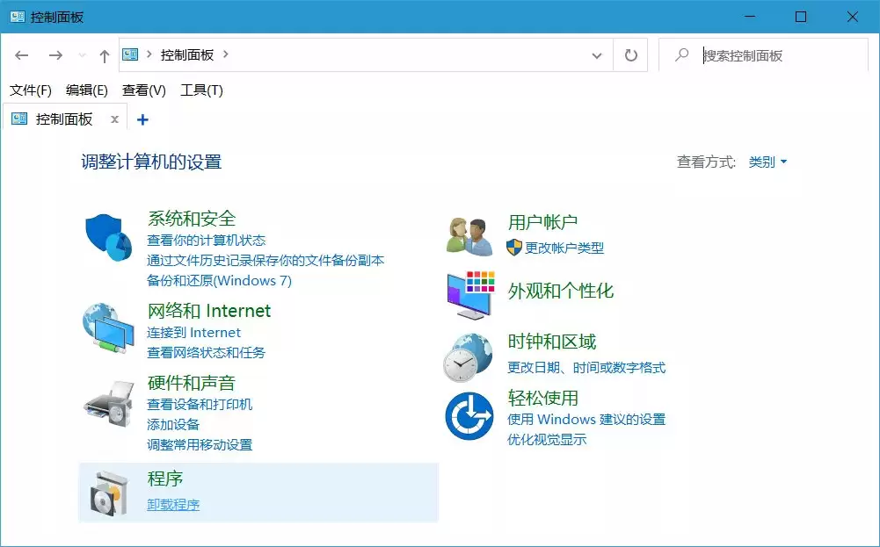This screenshot has height=547, width=880.
Task: Click the User Accounts people icon
Action: pos(469,236)
